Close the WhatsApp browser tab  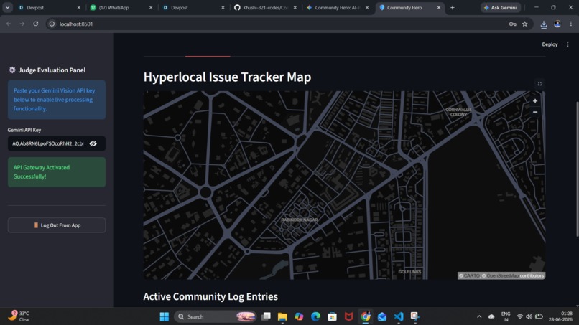pyautogui.click(x=151, y=7)
